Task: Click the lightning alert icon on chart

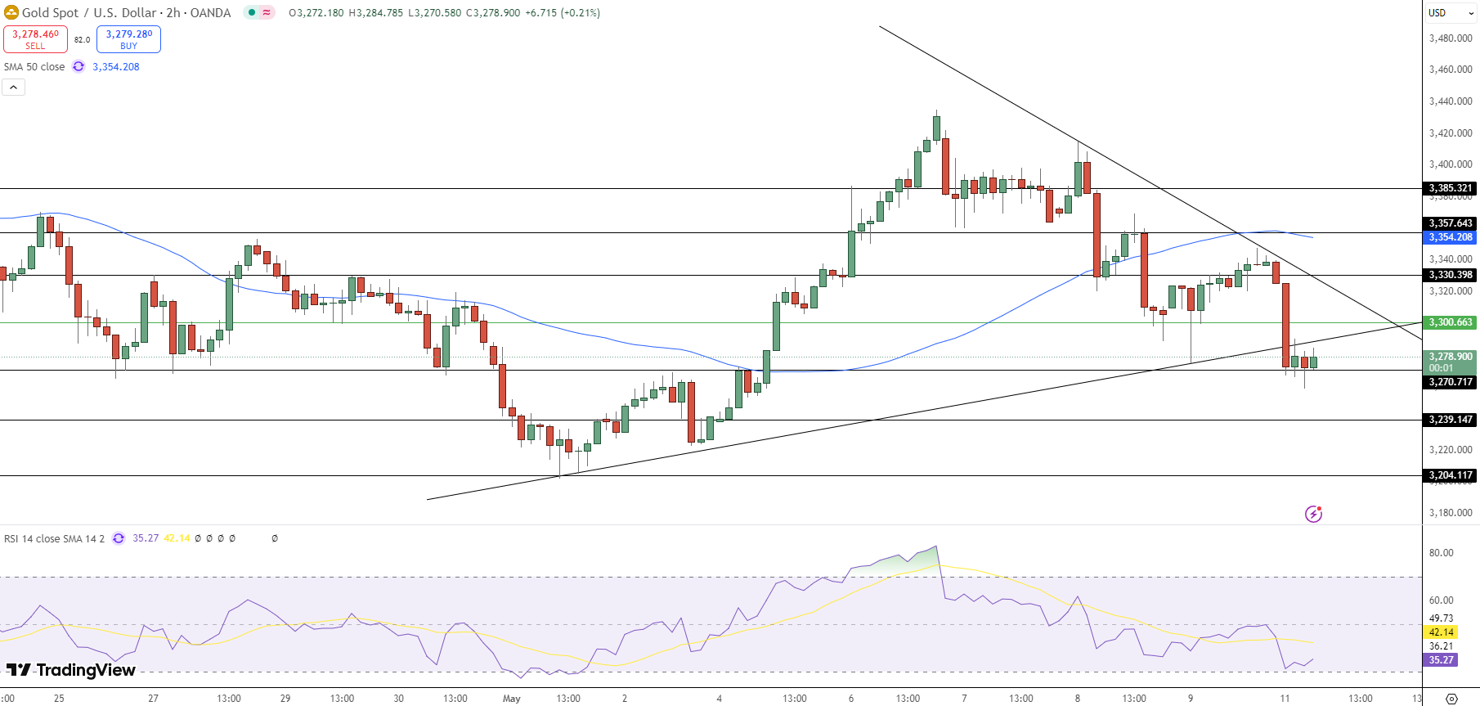Action: (x=1313, y=514)
